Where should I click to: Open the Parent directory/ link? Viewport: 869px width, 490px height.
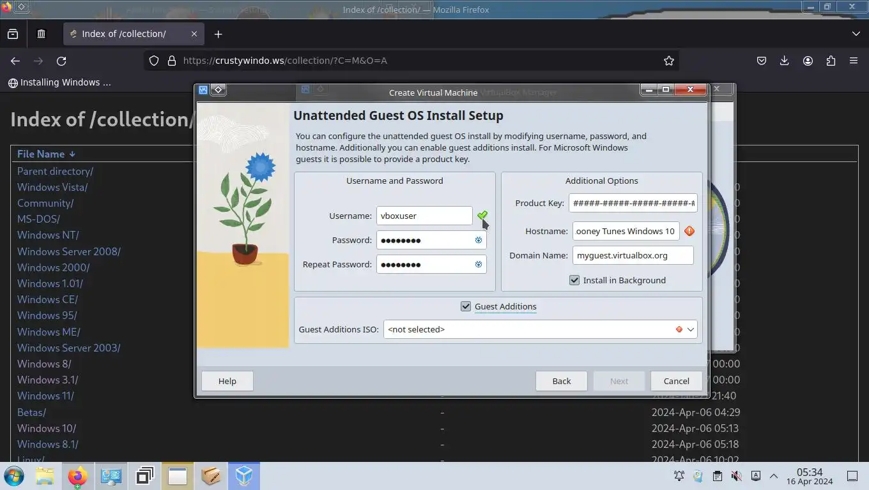click(55, 171)
